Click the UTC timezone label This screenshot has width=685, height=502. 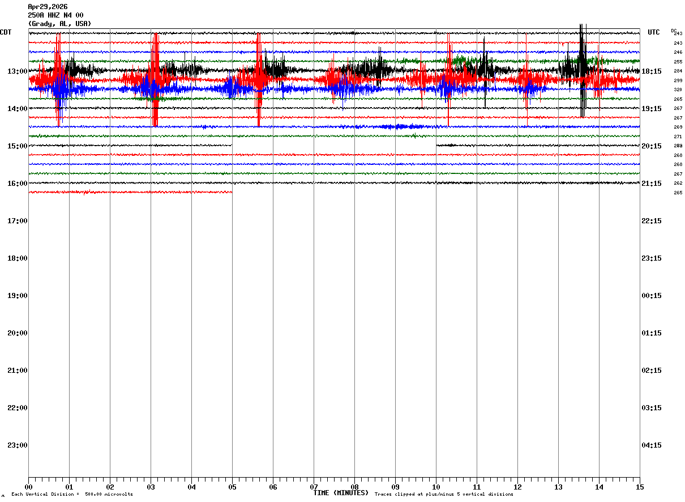(654, 32)
